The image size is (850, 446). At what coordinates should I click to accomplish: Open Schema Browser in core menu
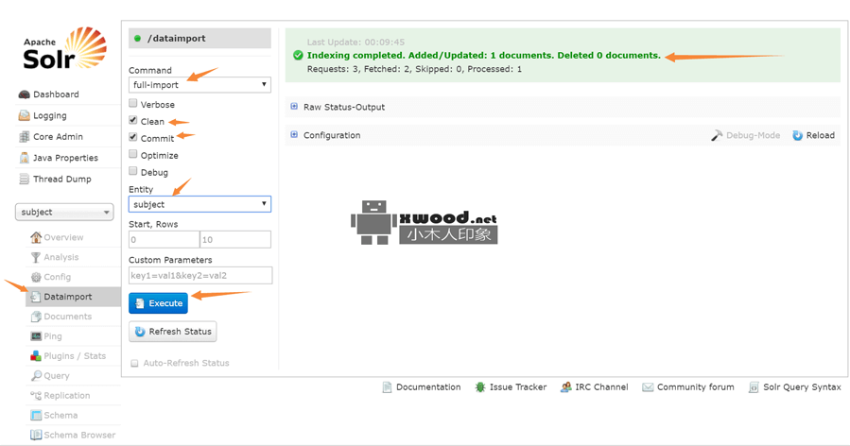click(79, 436)
